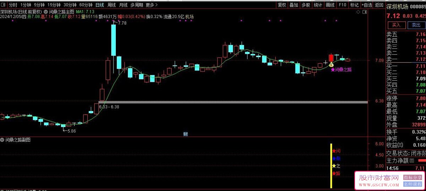Click the 指标分享 link in banner
426x191 pixels.
pos(413,178)
